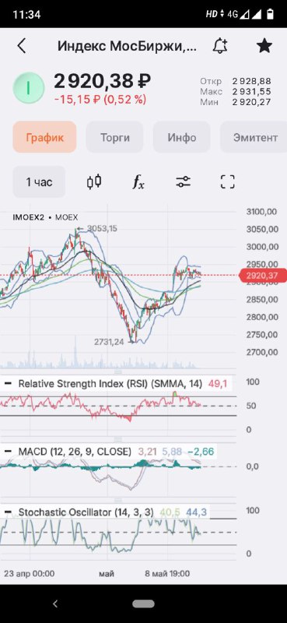Open candlestick chart type selector

coord(94,182)
